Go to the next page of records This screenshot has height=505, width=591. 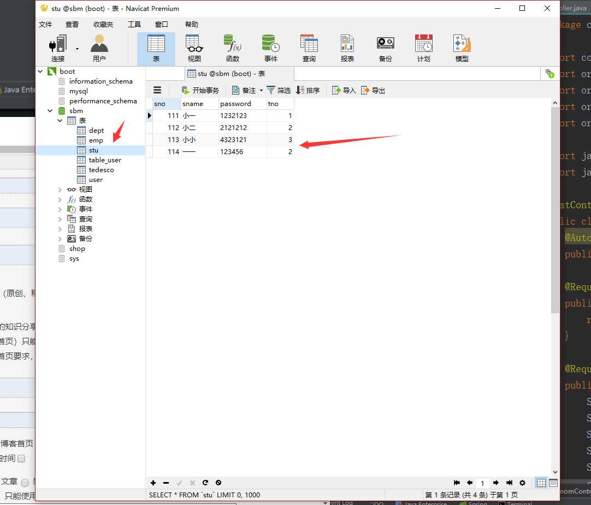pyautogui.click(x=496, y=483)
